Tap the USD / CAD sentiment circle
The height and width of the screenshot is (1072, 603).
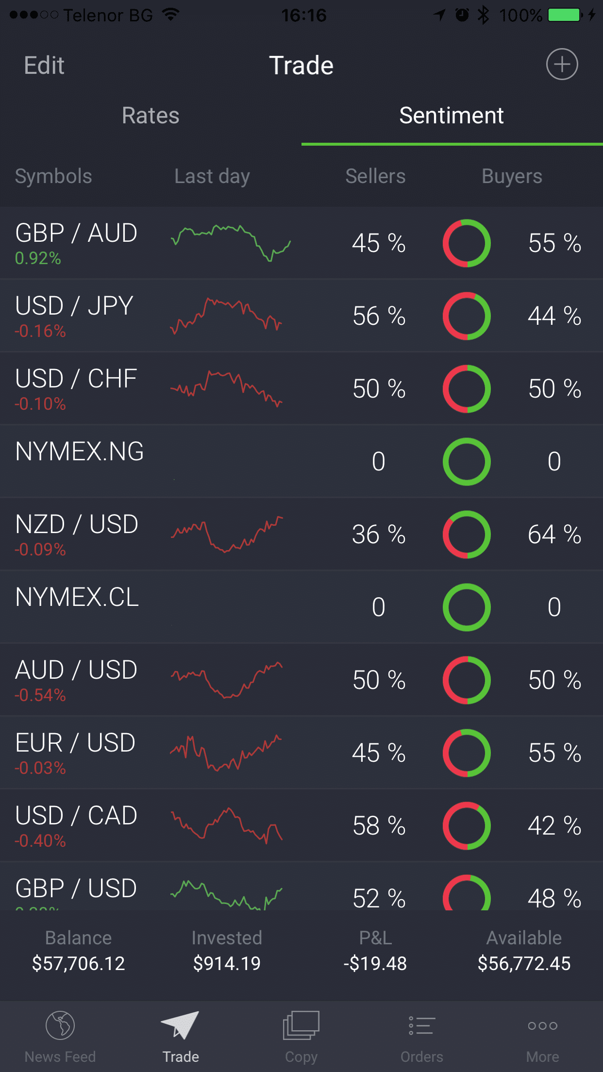coord(467,826)
